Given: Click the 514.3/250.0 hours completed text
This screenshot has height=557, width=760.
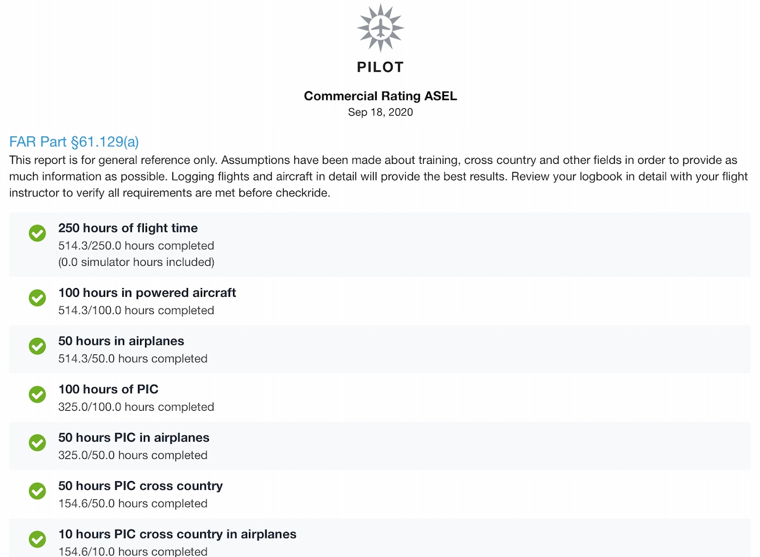Looking at the screenshot, I should [x=136, y=246].
